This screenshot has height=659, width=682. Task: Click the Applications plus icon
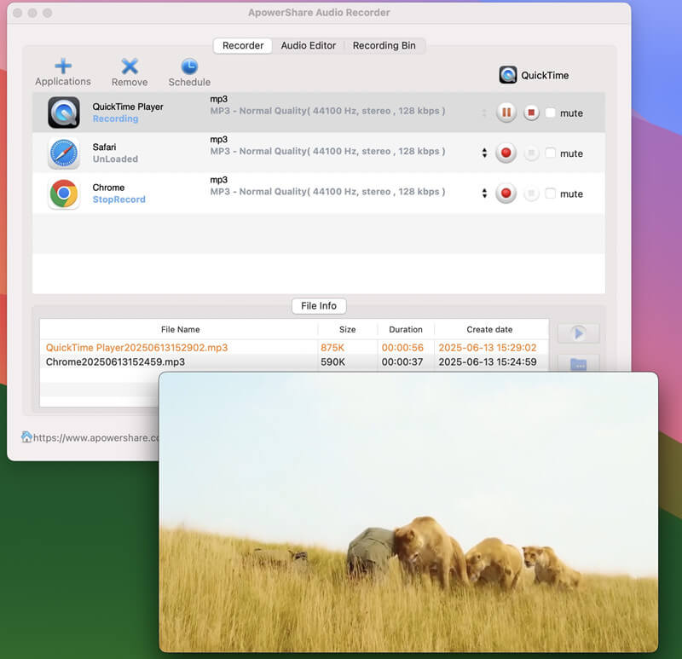[x=63, y=66]
